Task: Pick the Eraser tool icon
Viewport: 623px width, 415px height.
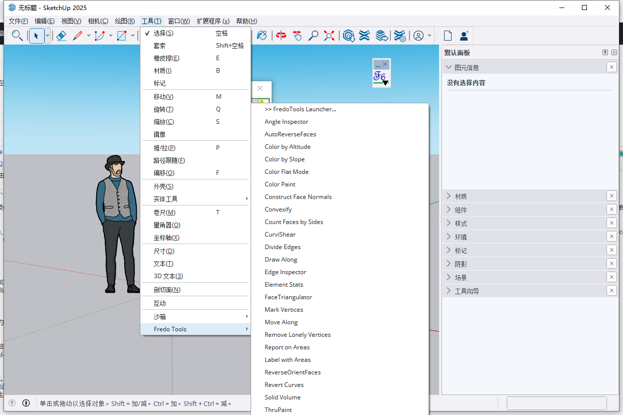Action: [x=61, y=36]
